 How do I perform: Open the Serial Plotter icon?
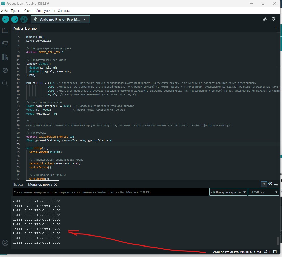point(264,19)
